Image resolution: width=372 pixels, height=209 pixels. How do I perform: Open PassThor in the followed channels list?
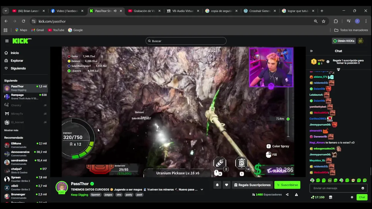26,88
